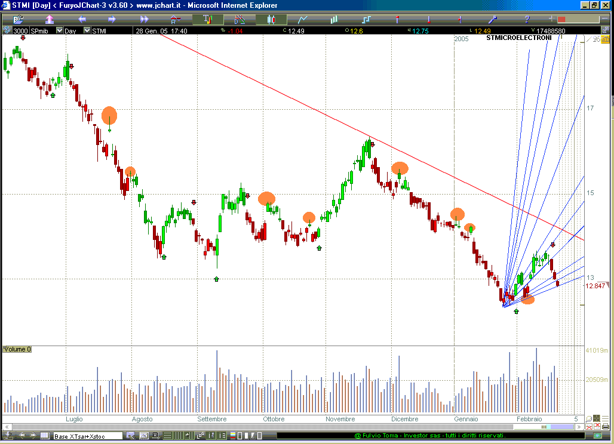Select the candlestick chart type icon
This screenshot has height=444, width=614.
[271, 19]
